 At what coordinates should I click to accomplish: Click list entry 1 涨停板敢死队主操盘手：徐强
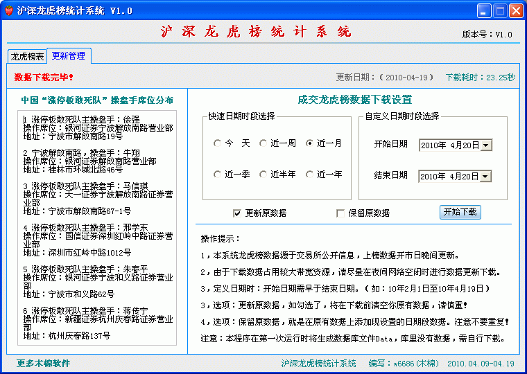tap(82, 120)
